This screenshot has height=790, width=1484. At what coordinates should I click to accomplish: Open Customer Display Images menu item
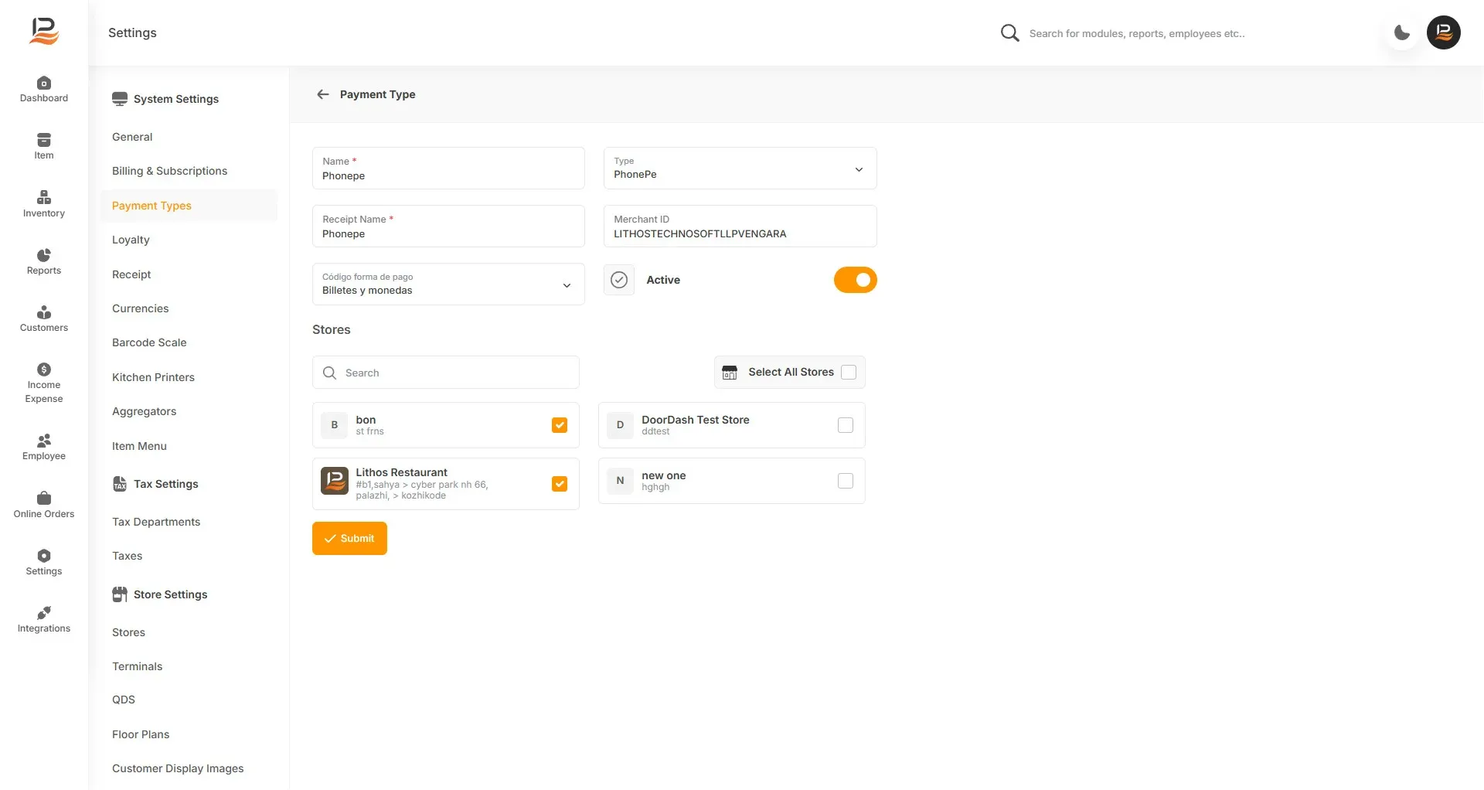pos(178,768)
